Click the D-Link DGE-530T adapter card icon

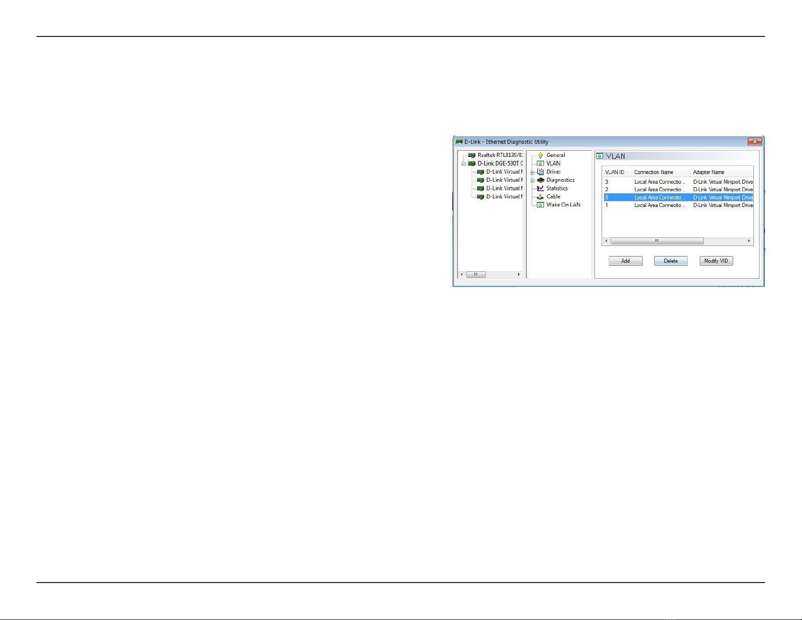pos(472,163)
